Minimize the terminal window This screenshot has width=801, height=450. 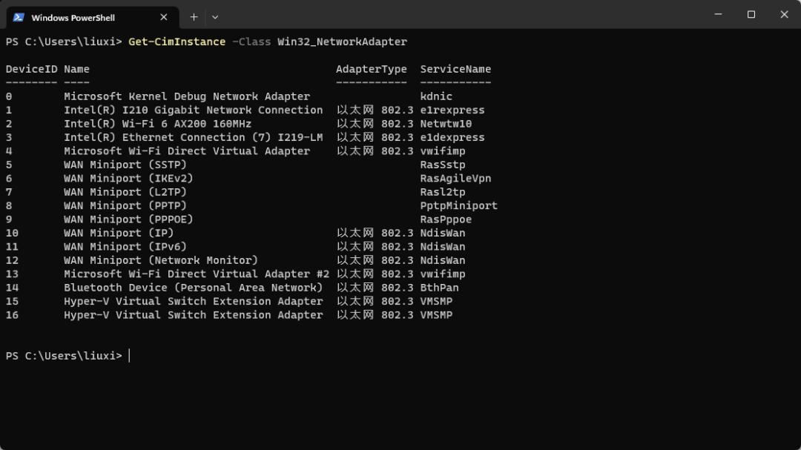point(718,14)
